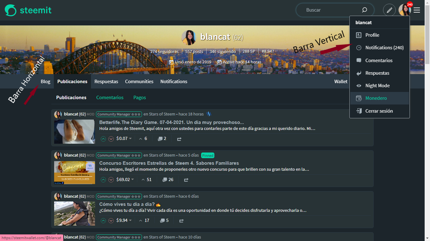Switch to the Blog tab
Image resolution: width=430 pixels, height=241 pixels.
[x=45, y=82]
